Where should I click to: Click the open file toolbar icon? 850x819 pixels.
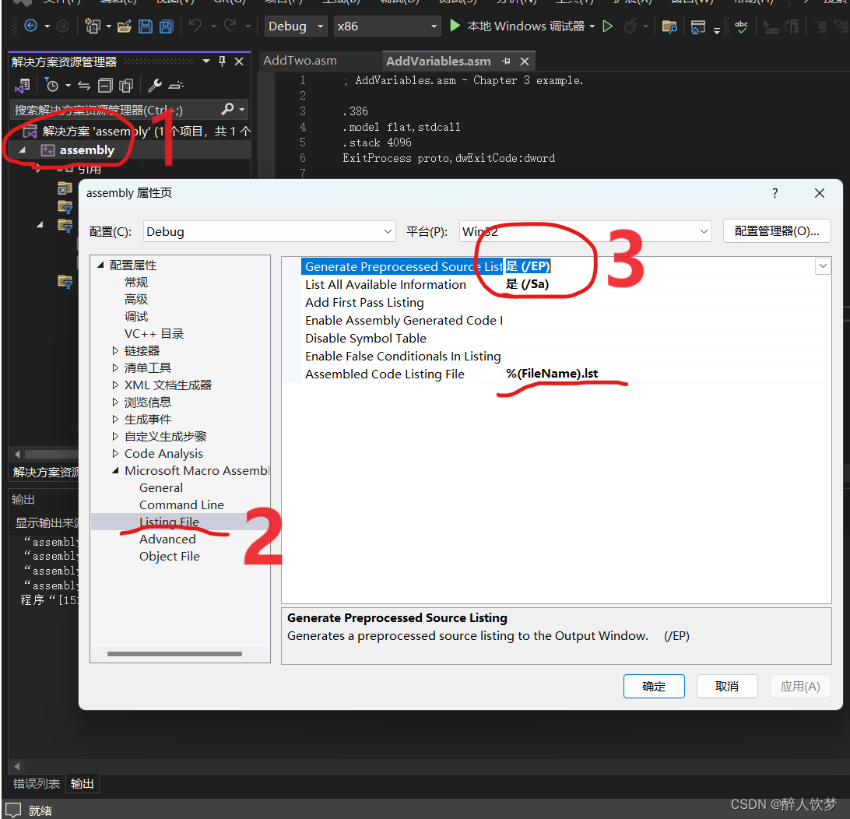pyautogui.click(x=125, y=26)
